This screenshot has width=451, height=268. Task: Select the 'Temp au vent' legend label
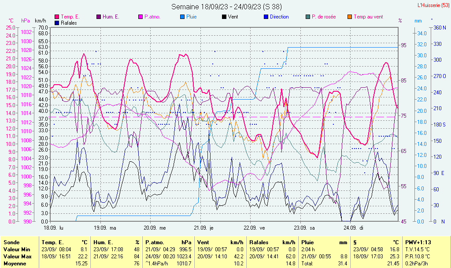pos(369,17)
